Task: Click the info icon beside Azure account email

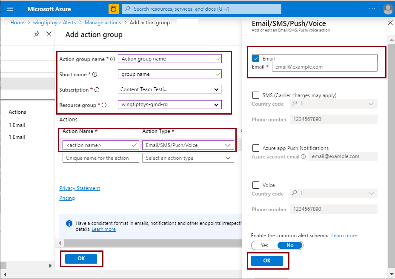Action: (x=303, y=156)
